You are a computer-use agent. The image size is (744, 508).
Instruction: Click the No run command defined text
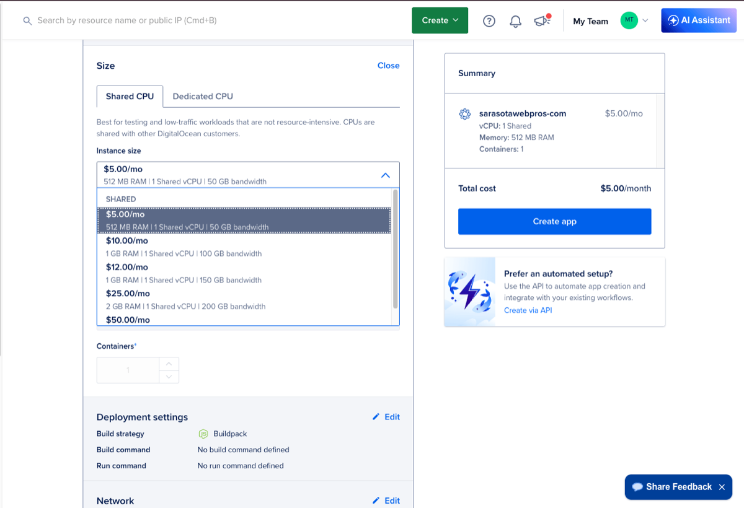241,466
